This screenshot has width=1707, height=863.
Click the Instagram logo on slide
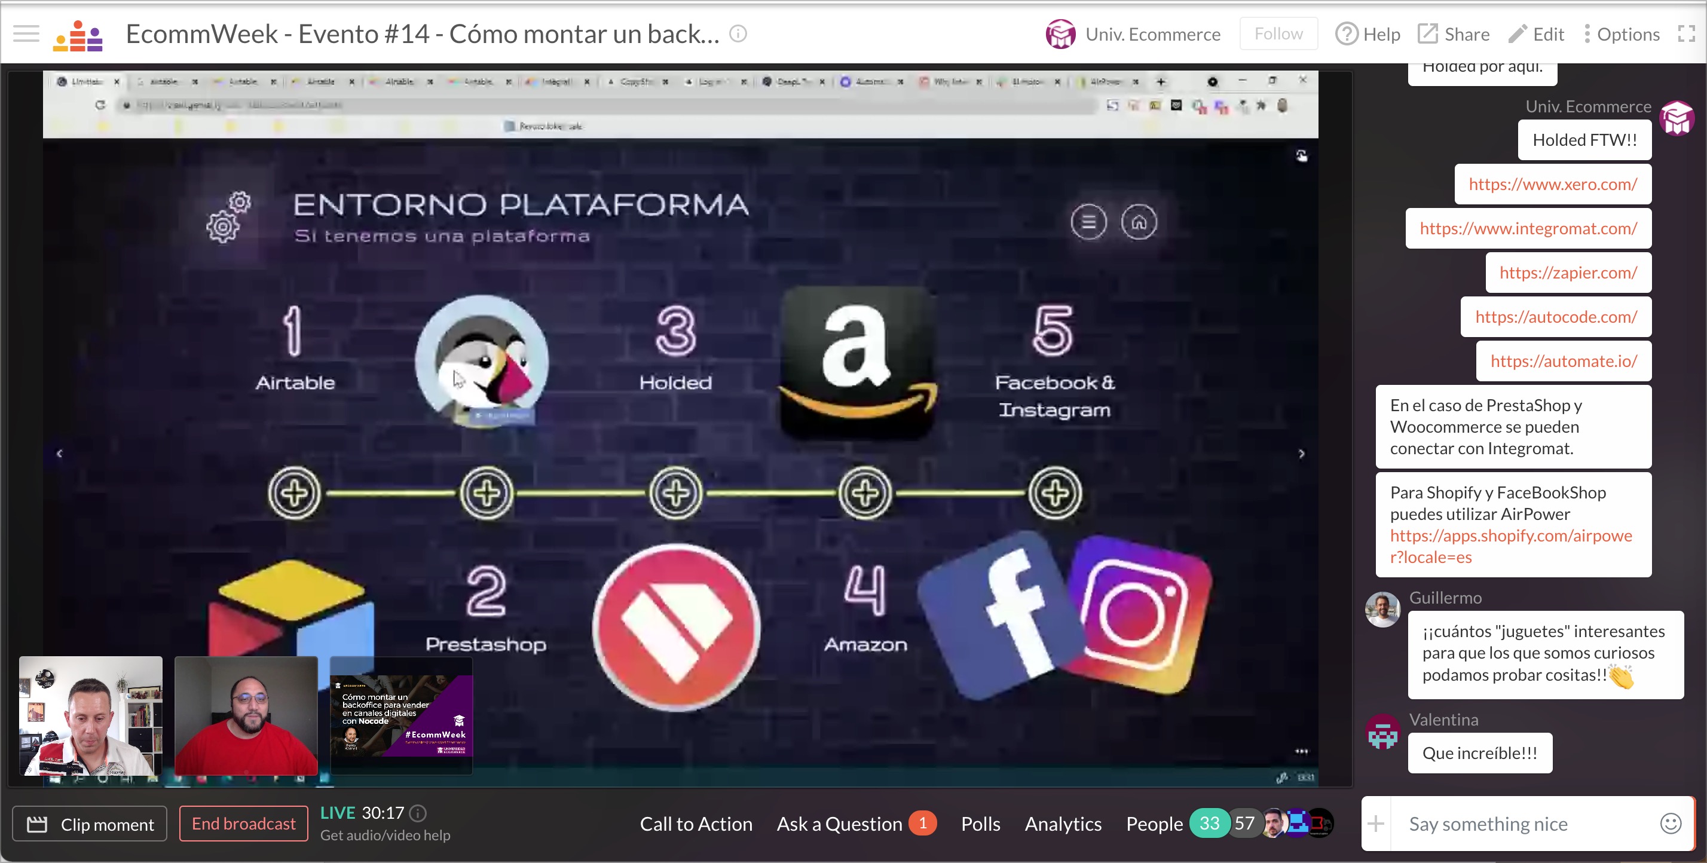[x=1142, y=615]
